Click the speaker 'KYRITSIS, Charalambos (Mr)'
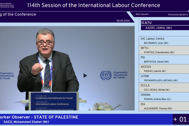 point(159,52)
